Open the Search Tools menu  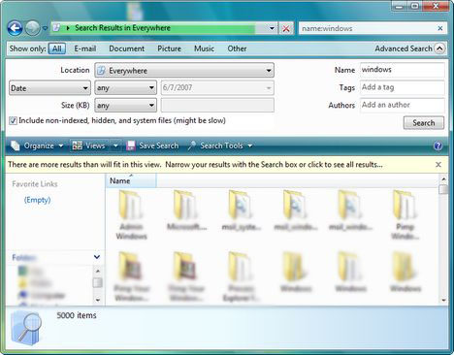[x=220, y=145]
